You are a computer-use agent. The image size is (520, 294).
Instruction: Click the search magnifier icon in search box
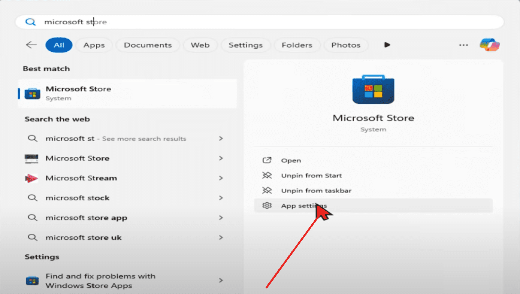(x=30, y=22)
